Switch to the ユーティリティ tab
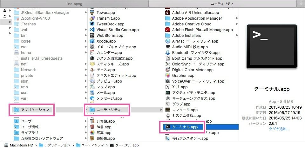Viewport: 305px width, 149px height. click(x=222, y=4)
